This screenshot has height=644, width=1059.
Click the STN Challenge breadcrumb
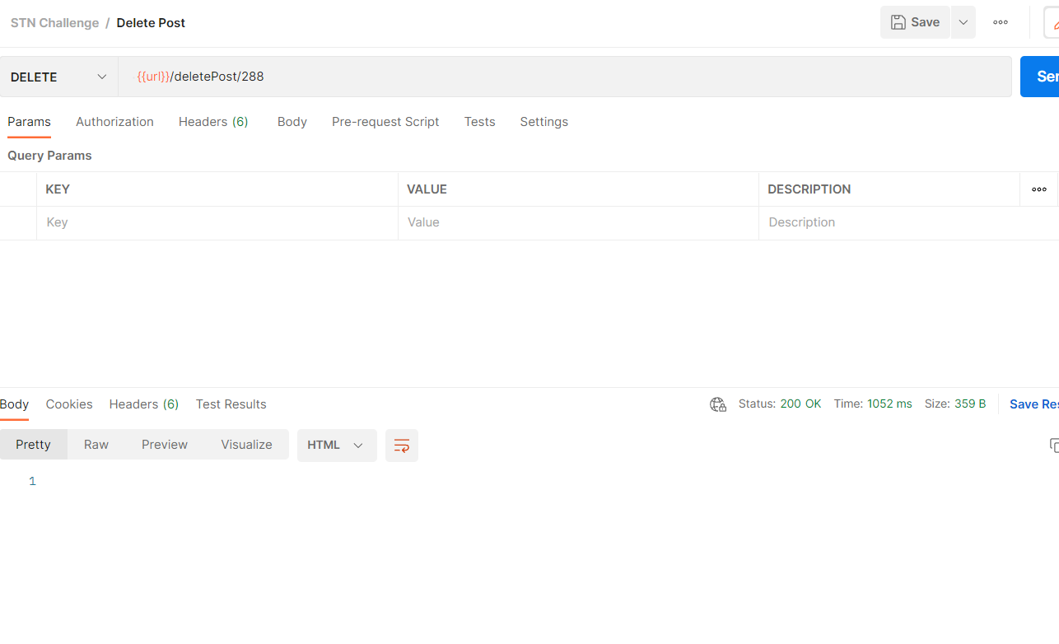(x=54, y=23)
